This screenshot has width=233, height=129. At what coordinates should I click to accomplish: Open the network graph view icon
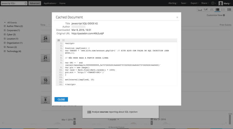pyautogui.click(x=212, y=10)
